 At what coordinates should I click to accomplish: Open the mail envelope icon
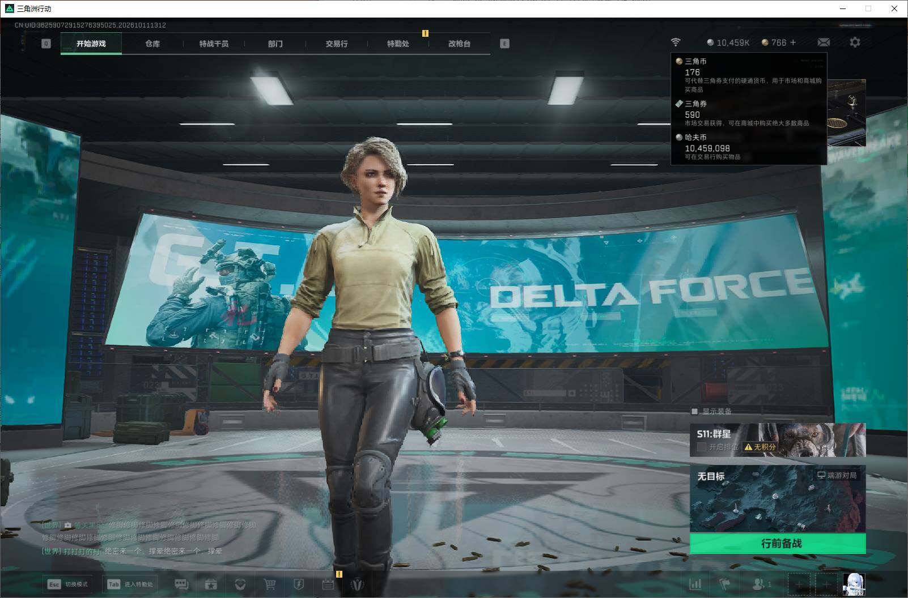824,42
